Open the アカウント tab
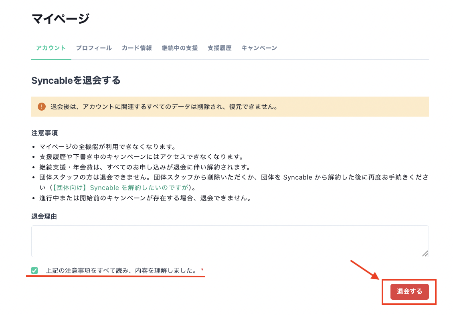Screen dimensions: 453x315 [x=51, y=48]
